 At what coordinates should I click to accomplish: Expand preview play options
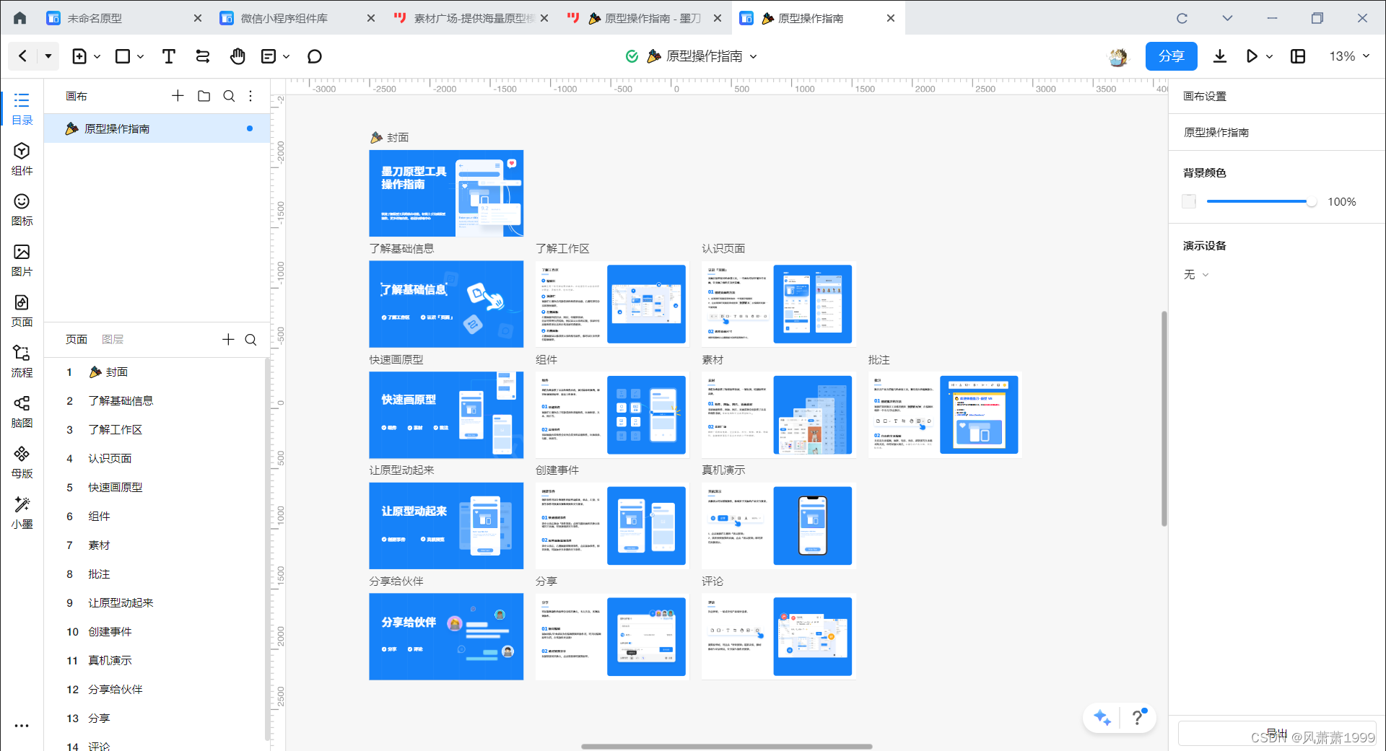click(1270, 56)
